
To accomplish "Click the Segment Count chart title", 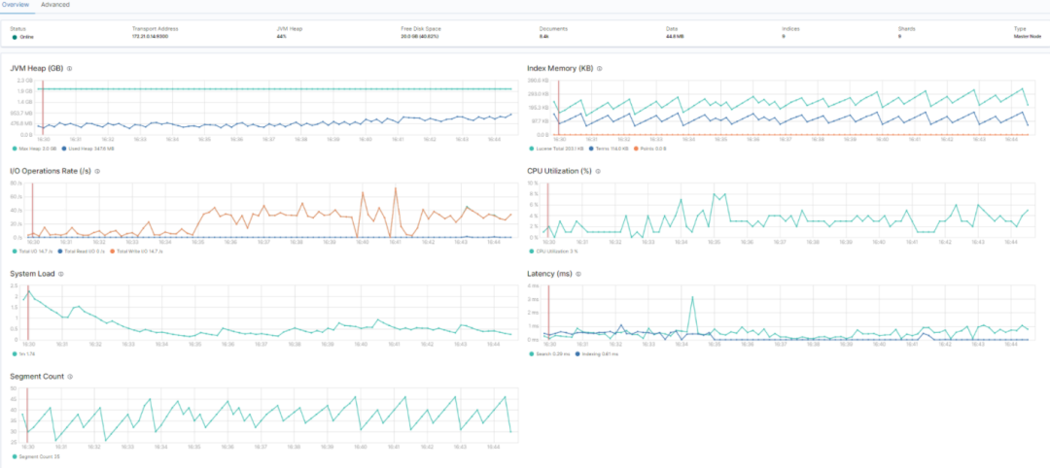I will (x=38, y=377).
